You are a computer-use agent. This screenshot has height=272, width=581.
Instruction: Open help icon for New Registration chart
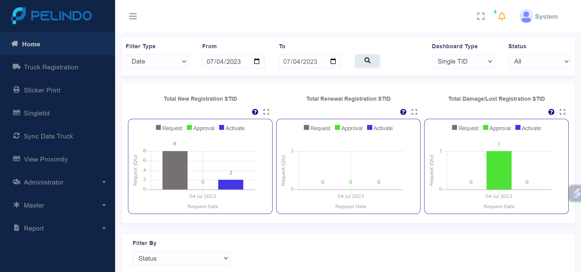point(255,112)
